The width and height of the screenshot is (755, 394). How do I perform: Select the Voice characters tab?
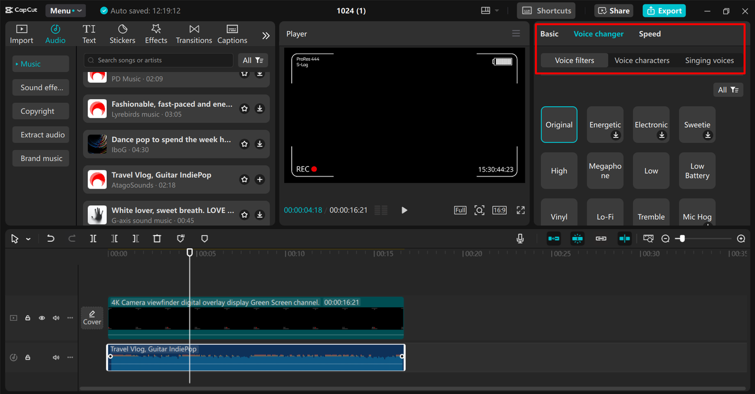point(642,60)
